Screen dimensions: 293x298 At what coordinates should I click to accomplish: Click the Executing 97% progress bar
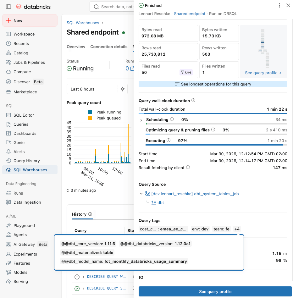(216, 145)
